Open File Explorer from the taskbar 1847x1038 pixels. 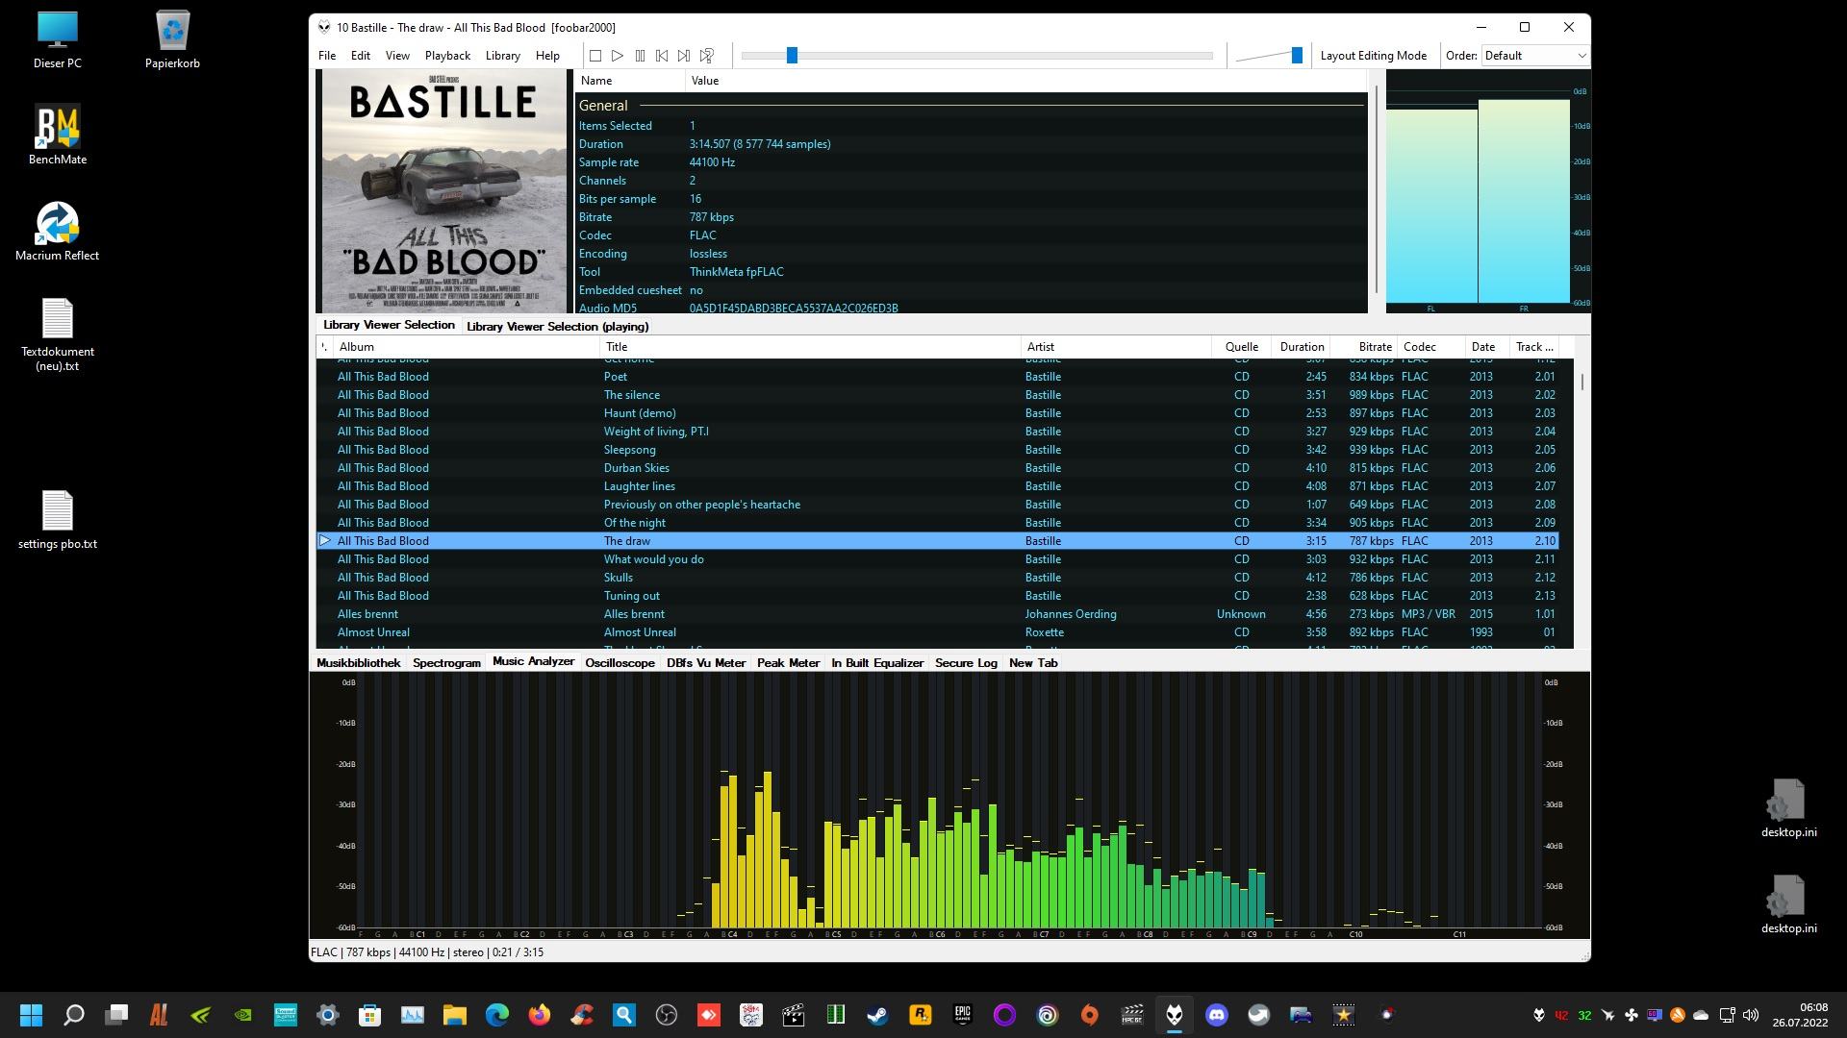click(x=455, y=1015)
